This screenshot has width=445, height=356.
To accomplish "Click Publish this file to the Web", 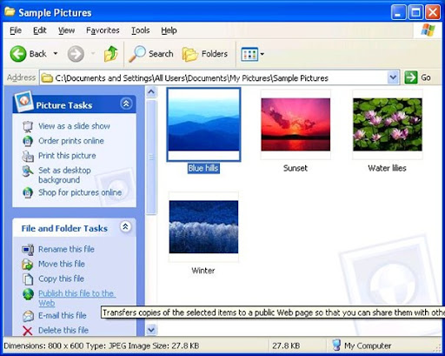I will (76, 298).
